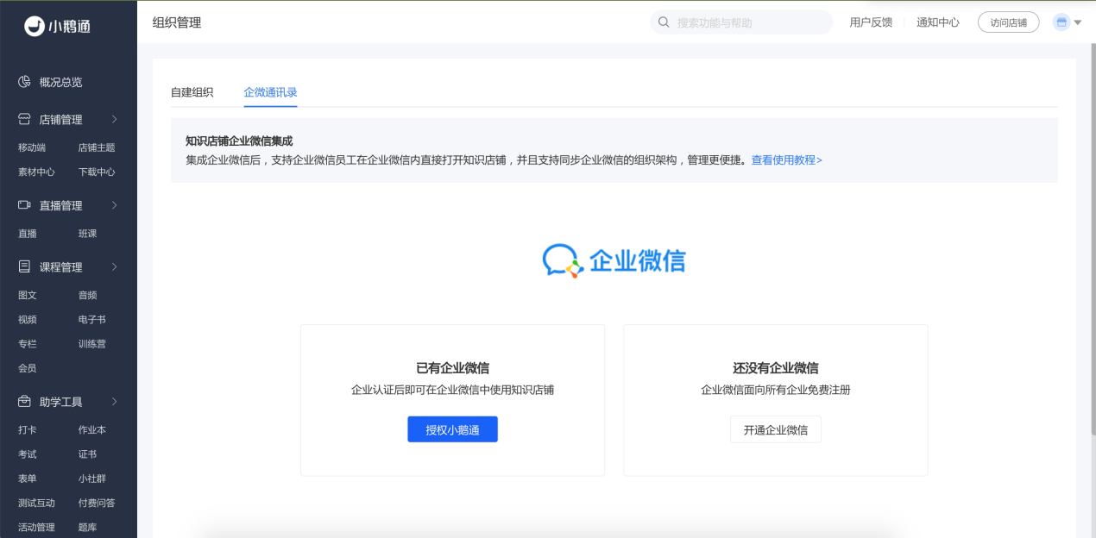
Task: Open 考试 tool
Action: [x=28, y=454]
